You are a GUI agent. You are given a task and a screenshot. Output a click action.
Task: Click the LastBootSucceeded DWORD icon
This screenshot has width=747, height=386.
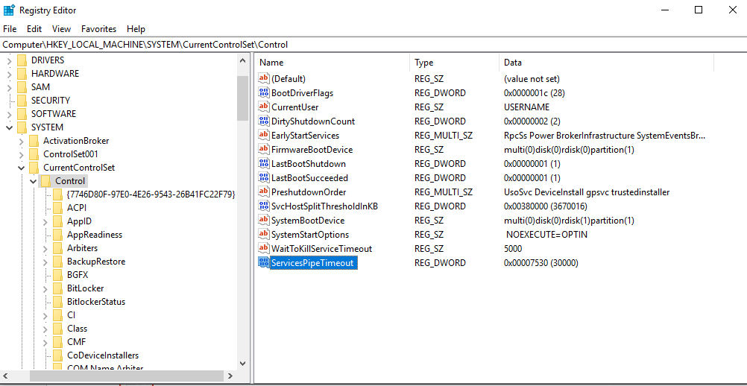click(x=263, y=178)
